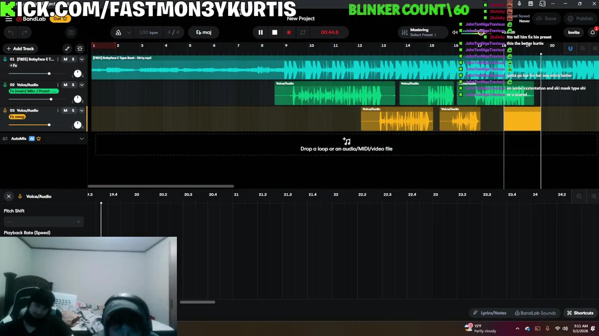Open the automation curve icon
This screenshot has height=336, width=599.
coord(67,49)
